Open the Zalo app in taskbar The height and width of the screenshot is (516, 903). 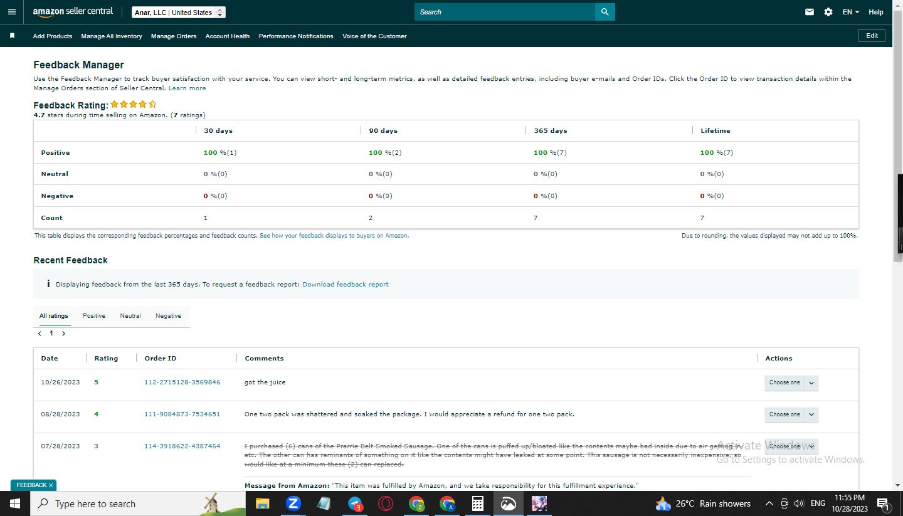coord(293,503)
